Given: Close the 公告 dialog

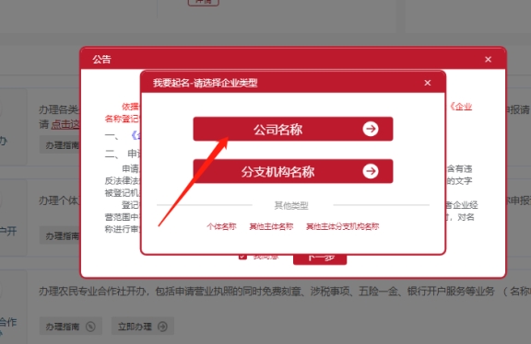Looking at the screenshot, I should (x=488, y=60).
